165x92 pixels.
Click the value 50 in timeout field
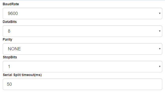coord(9,84)
